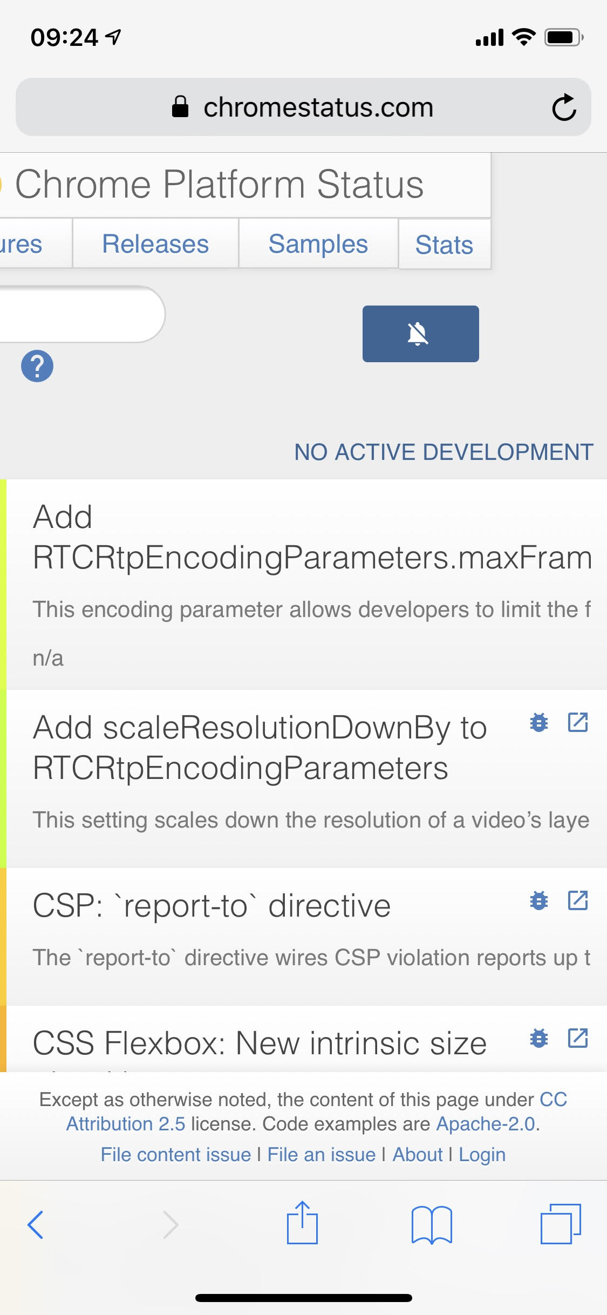607x1315 pixels.
Task: Open the Stats tab
Action: [444, 245]
